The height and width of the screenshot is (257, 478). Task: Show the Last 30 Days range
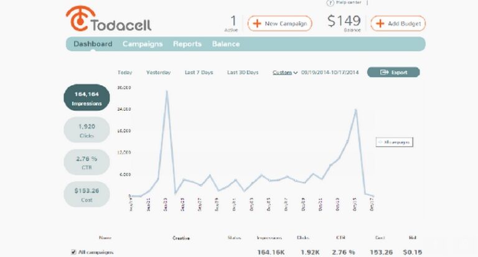243,73
